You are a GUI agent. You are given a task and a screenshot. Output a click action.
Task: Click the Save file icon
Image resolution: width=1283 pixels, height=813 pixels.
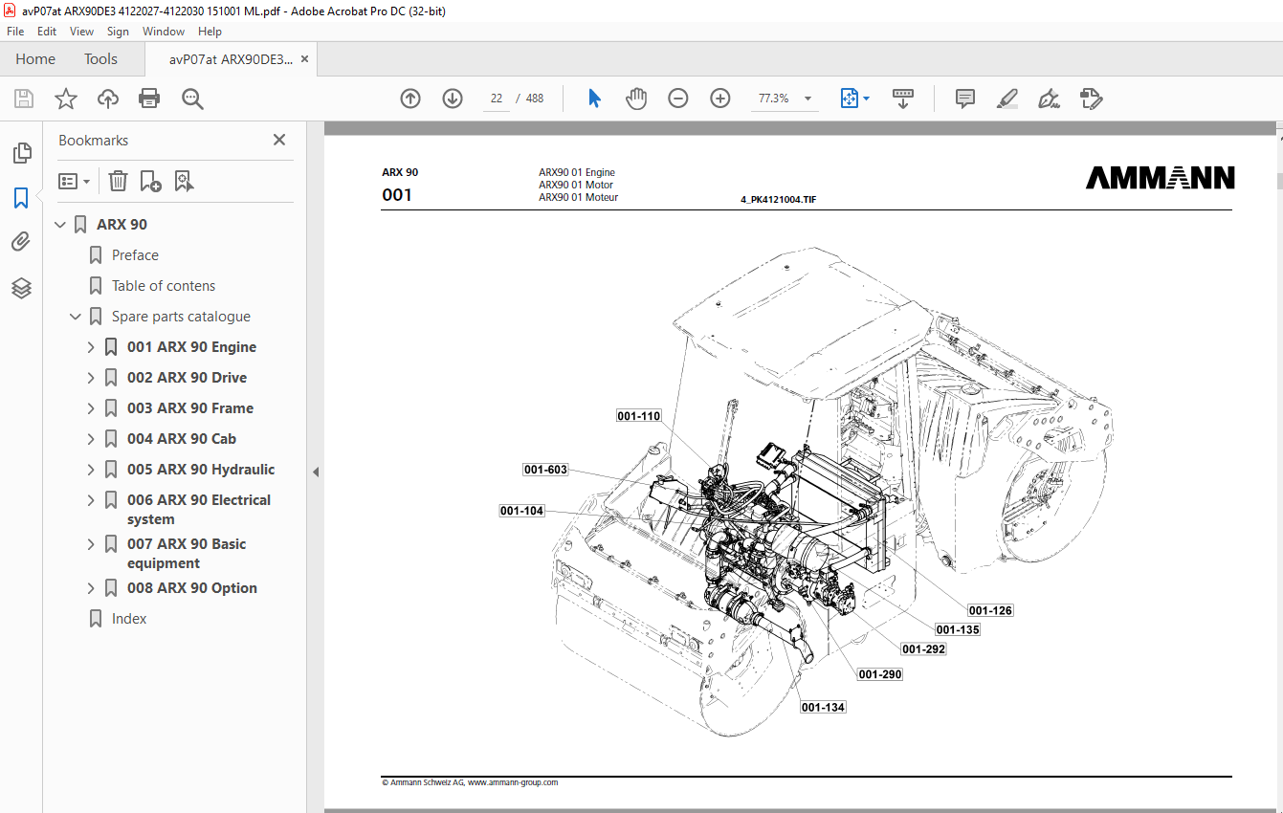(24, 99)
